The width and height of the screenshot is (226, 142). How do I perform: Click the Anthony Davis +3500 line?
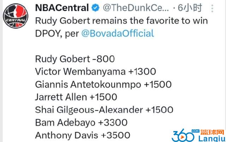click(83, 136)
